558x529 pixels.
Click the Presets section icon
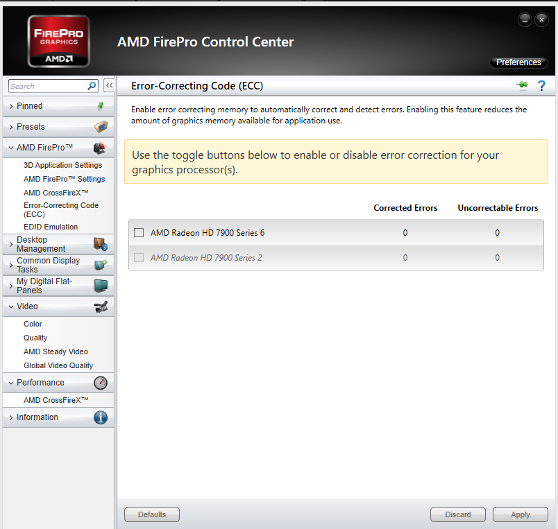click(x=101, y=127)
